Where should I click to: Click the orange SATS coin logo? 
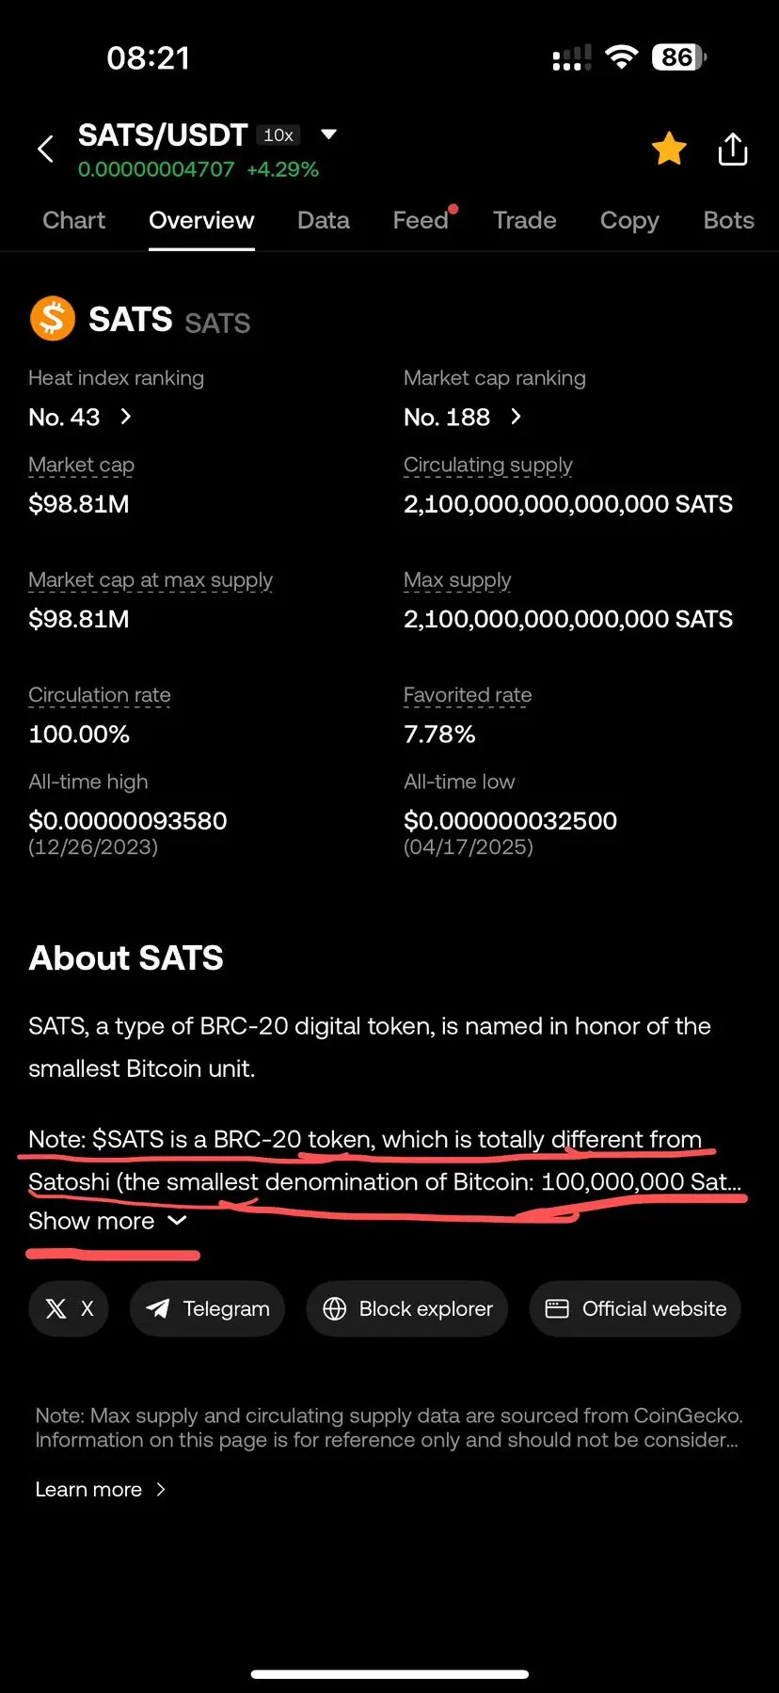click(53, 318)
